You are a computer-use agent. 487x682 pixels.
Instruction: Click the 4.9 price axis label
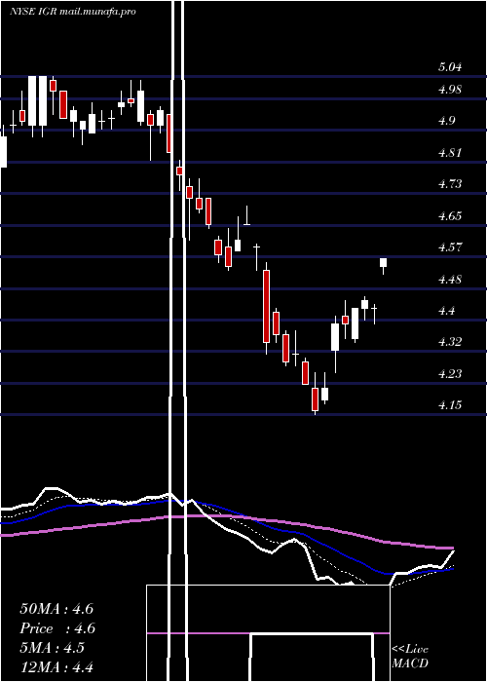coord(446,121)
